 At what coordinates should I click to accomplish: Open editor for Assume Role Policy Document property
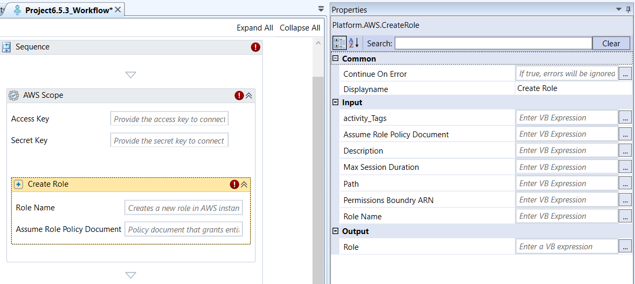pyautogui.click(x=625, y=134)
